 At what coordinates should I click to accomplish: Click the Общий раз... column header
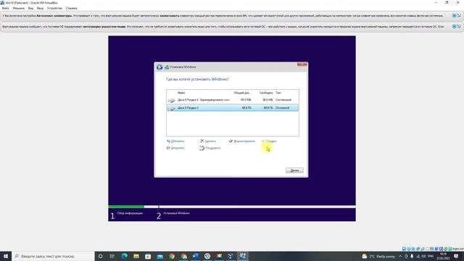[242, 93]
